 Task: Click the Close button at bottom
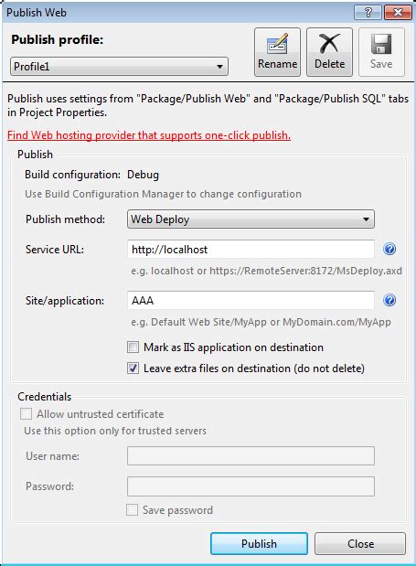point(360,544)
